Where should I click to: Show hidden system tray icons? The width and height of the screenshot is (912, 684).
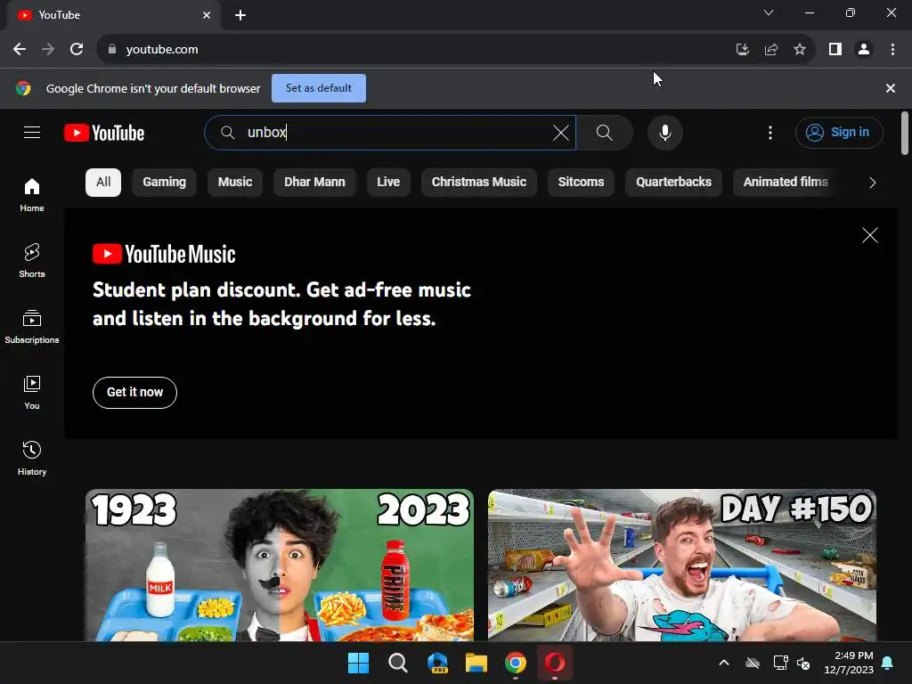point(724,663)
